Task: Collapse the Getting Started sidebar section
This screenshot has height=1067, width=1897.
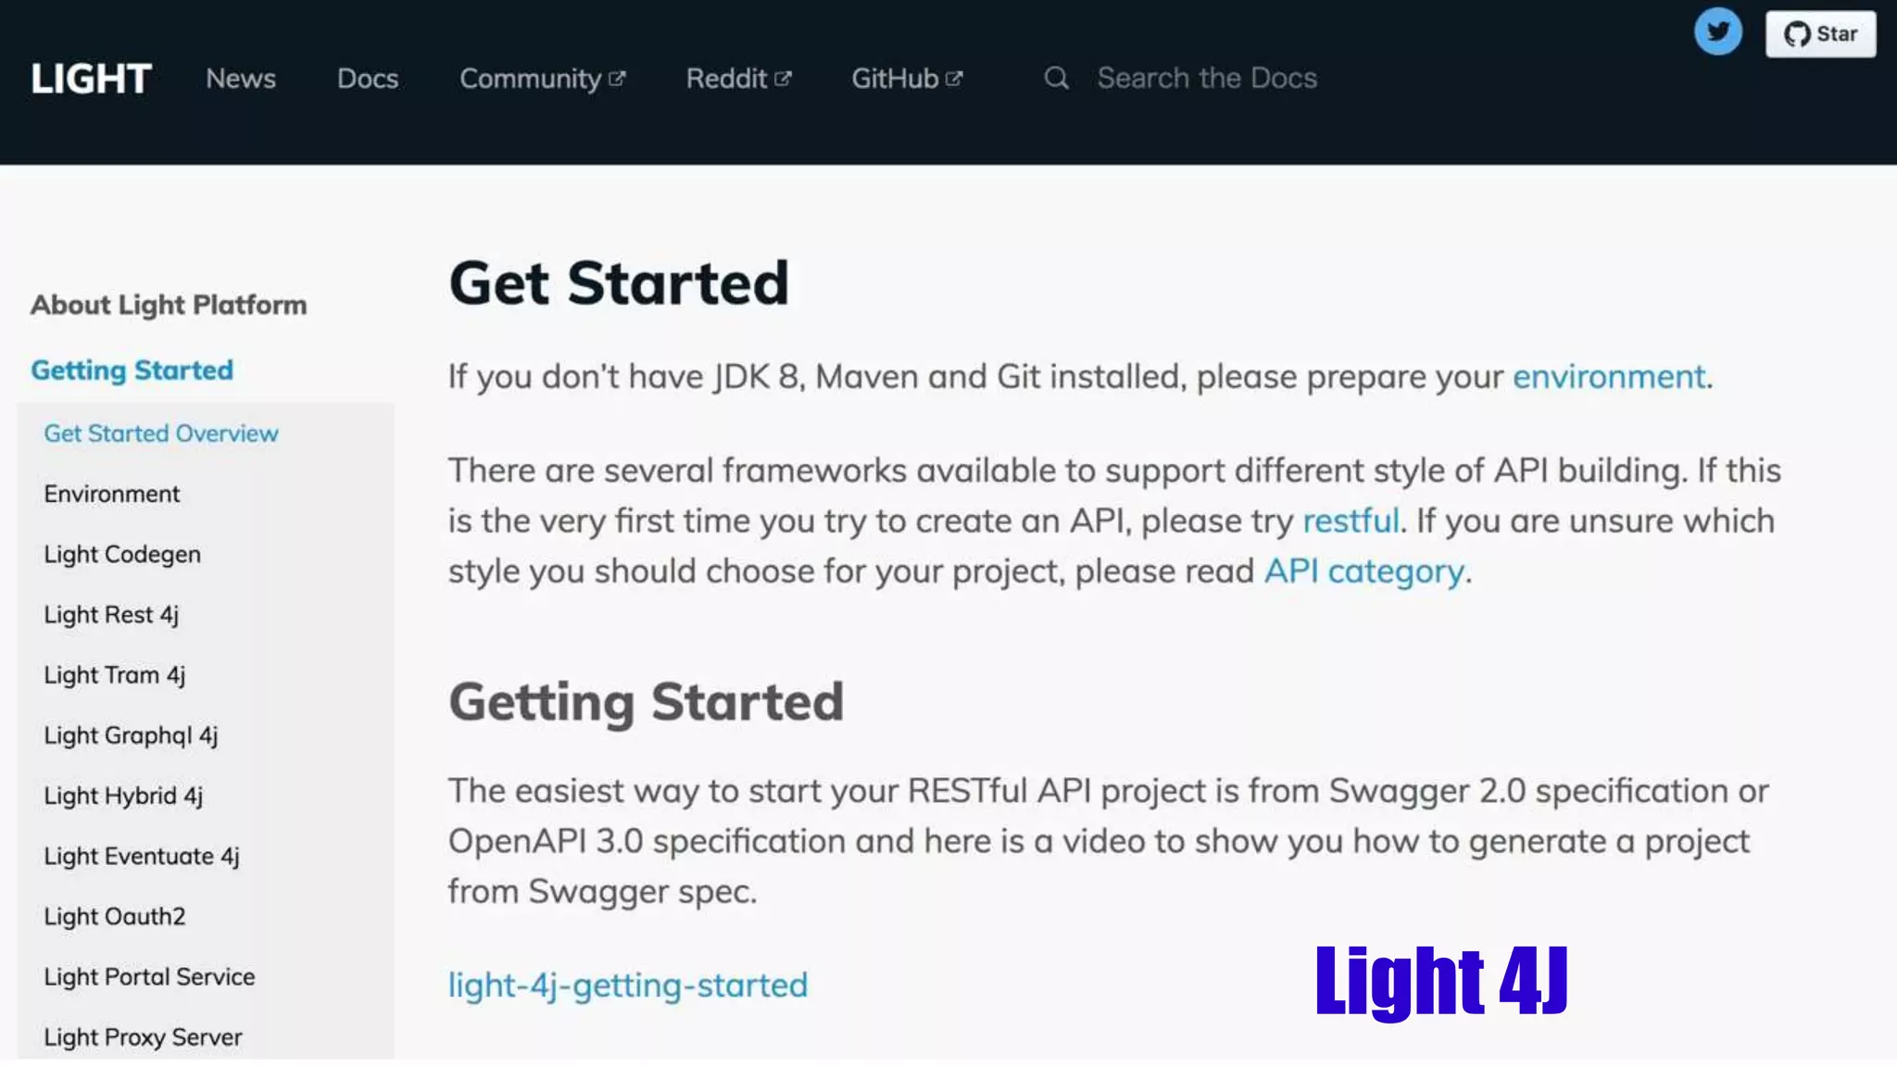Action: click(132, 370)
